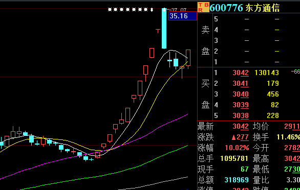Select the latest red hollow candlestick

click(188, 58)
